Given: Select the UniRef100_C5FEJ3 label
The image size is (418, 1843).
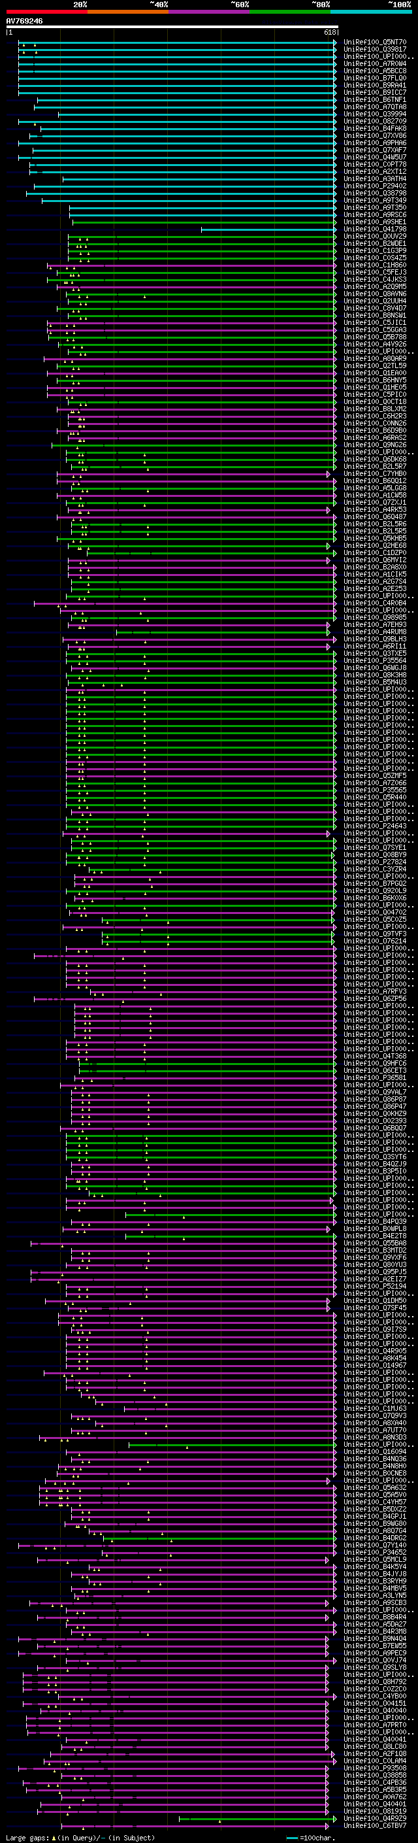Looking at the screenshot, I should (x=375, y=273).
